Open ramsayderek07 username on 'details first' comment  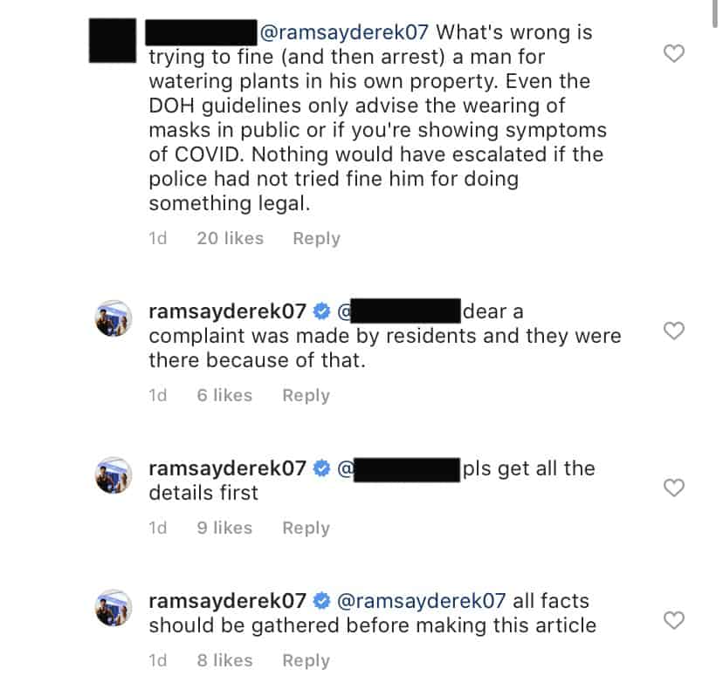pyautogui.click(x=227, y=468)
